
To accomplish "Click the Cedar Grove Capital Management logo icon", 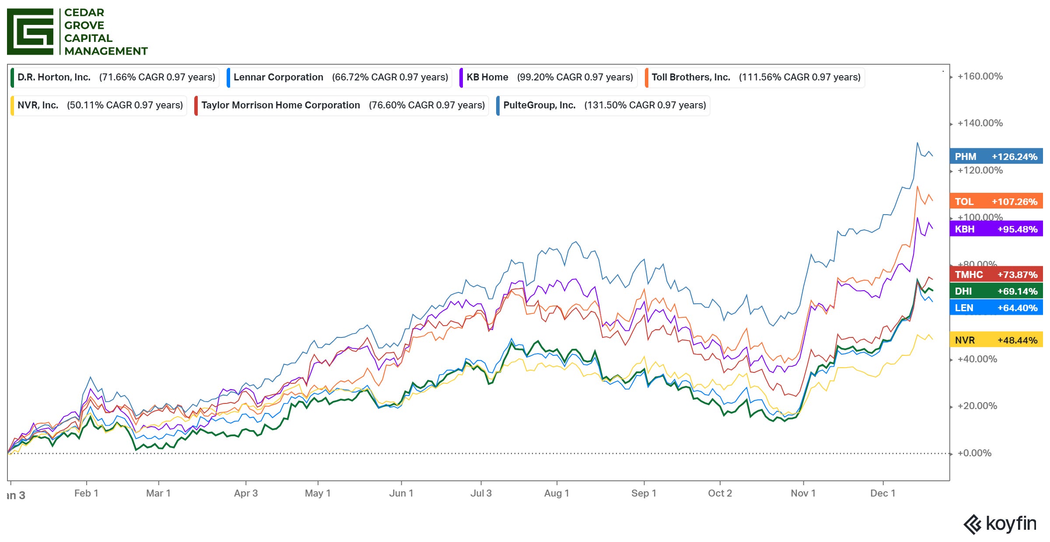I will coord(30,31).
